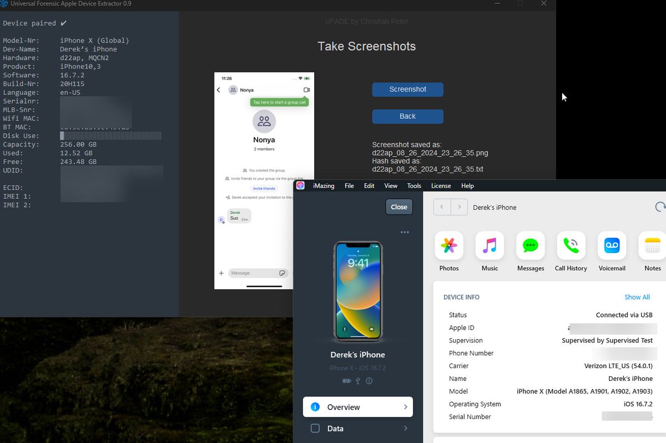The height and width of the screenshot is (443, 666).
Task: Open the Messages app icon
Action: point(531,245)
